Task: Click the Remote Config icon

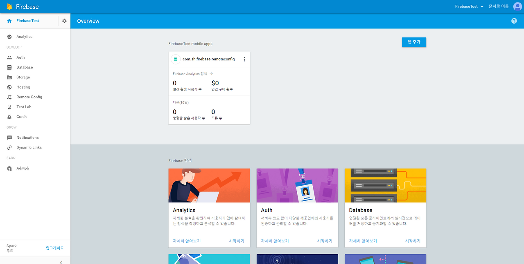Action: (x=9, y=97)
